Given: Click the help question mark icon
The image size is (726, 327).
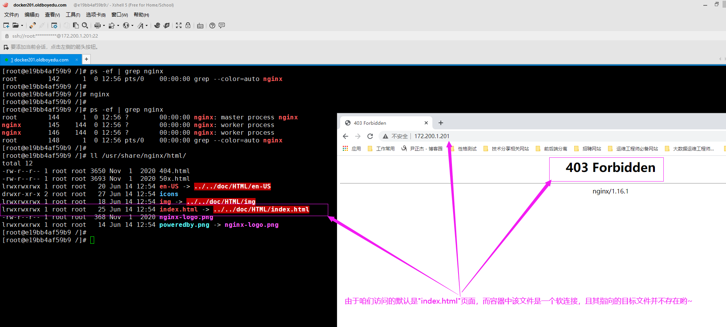Looking at the screenshot, I should pos(212,25).
